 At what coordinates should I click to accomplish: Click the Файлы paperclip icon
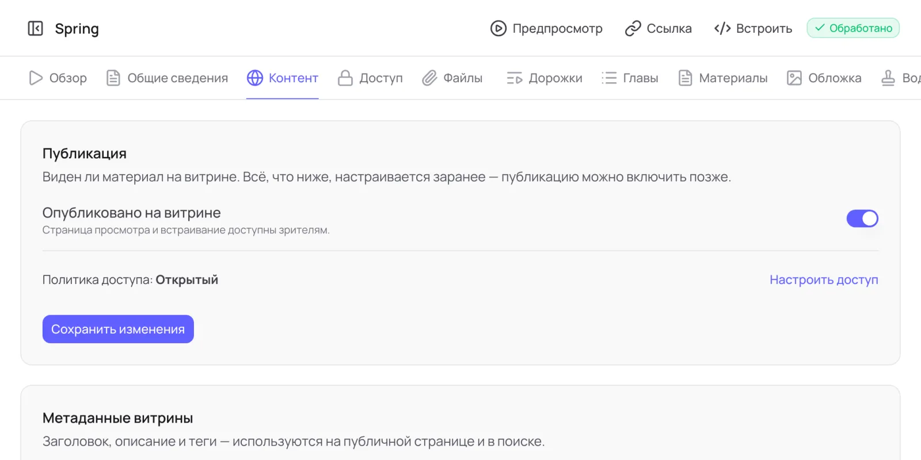[429, 78]
